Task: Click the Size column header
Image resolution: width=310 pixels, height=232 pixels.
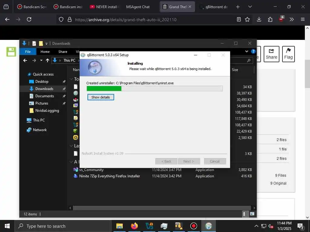Action: pyautogui.click(x=235, y=70)
